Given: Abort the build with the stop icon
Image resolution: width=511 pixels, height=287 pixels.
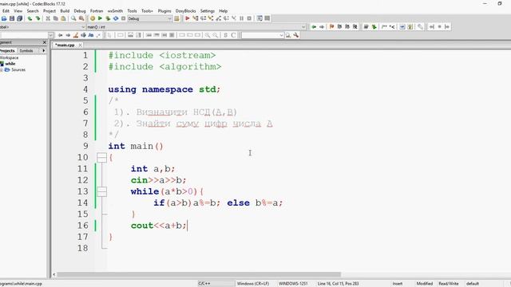Looking at the screenshot, I should (x=123, y=18).
